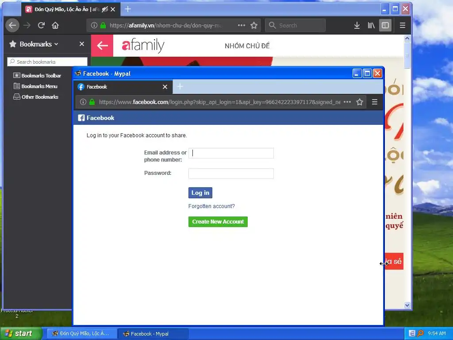Click Create New Account button
The width and height of the screenshot is (453, 340).
[x=218, y=222]
